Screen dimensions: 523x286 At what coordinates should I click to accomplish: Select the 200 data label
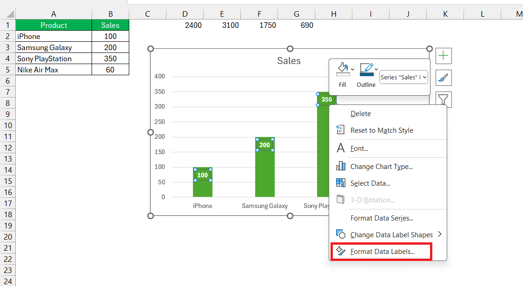[265, 145]
